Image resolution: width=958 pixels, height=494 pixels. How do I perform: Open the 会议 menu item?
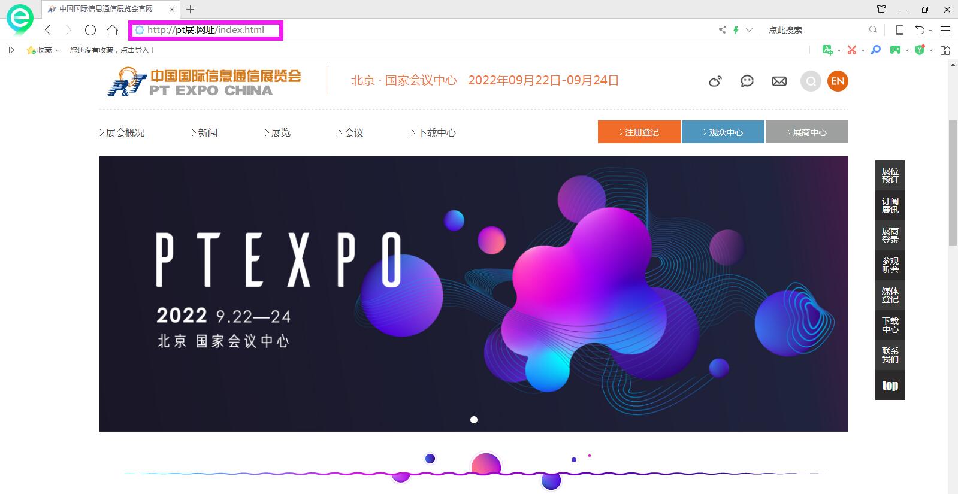click(351, 133)
